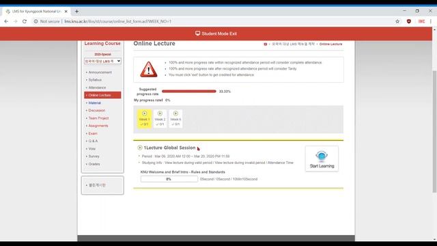Image resolution: width=437 pixels, height=246 pixels.
Task: Open Q & A in the sidebar
Action: point(93,141)
